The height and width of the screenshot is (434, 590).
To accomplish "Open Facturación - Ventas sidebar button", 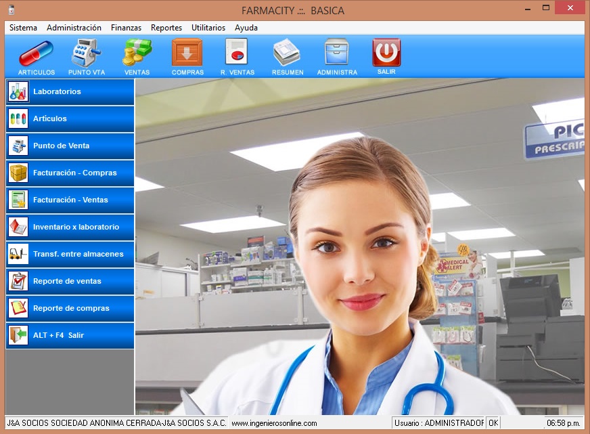I will (70, 200).
